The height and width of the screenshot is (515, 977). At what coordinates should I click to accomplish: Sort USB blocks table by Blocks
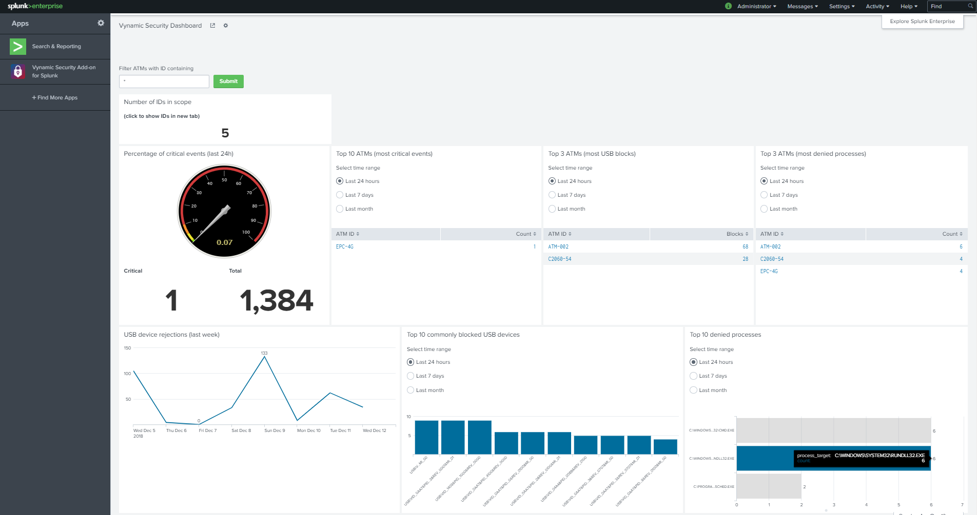737,234
